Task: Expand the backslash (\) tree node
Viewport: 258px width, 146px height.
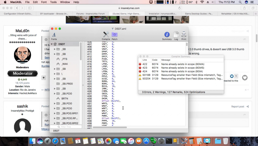Action: coord(55,74)
